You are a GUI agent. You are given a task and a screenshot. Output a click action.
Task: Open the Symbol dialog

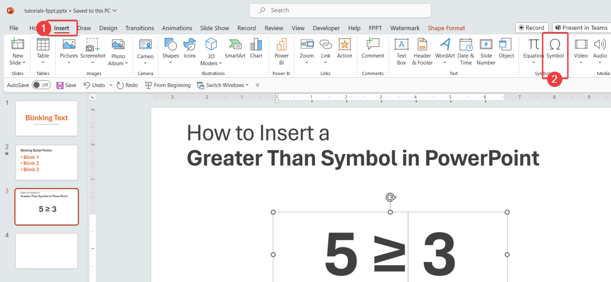pyautogui.click(x=555, y=51)
